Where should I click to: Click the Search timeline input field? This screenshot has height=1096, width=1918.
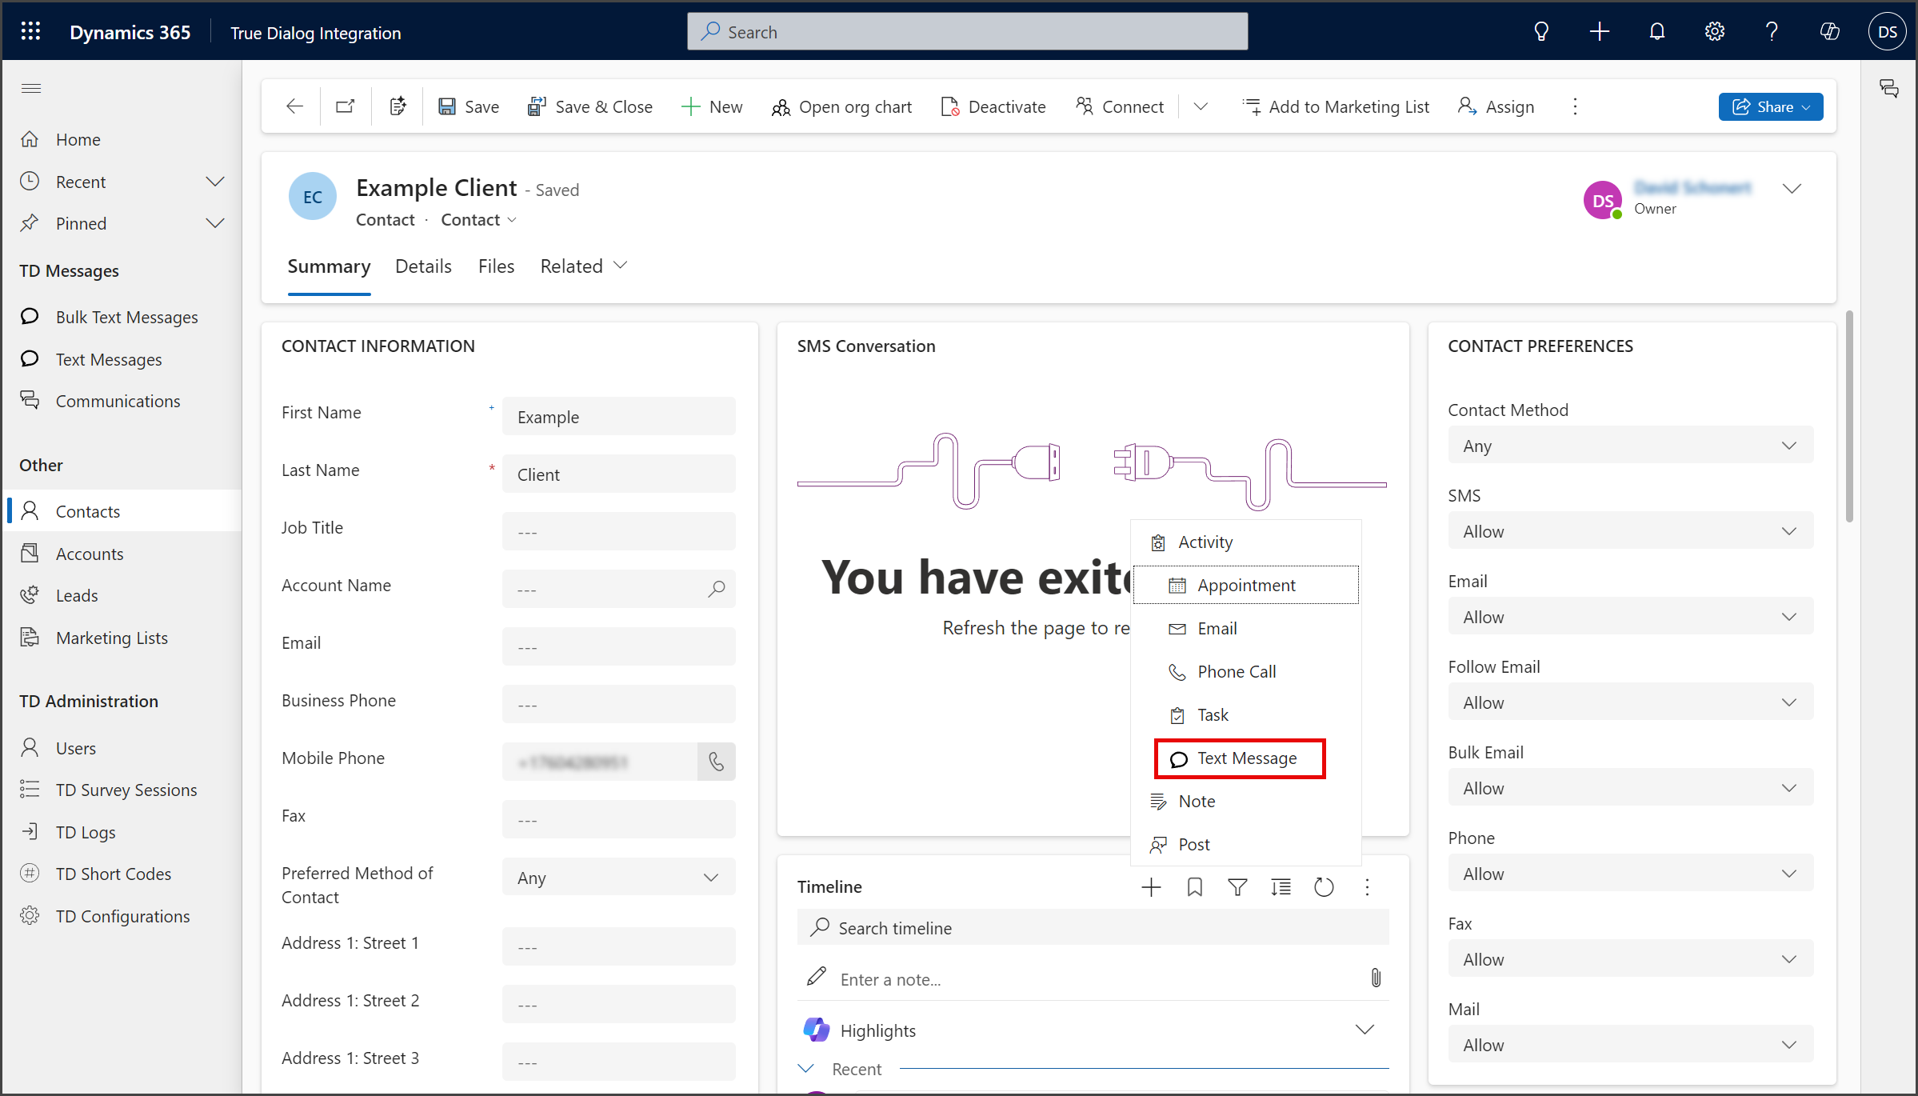pos(1093,928)
